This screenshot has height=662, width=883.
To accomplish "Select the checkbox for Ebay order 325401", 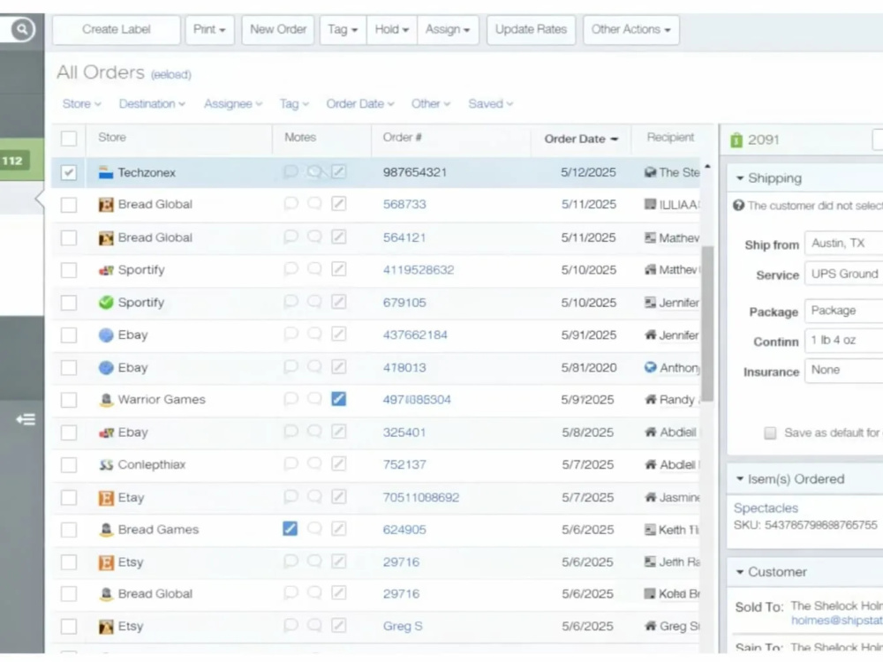I will coord(69,433).
